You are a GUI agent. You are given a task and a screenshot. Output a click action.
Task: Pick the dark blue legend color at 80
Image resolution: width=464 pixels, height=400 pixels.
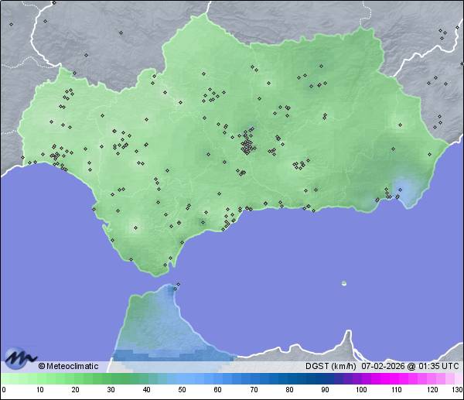click(x=288, y=378)
